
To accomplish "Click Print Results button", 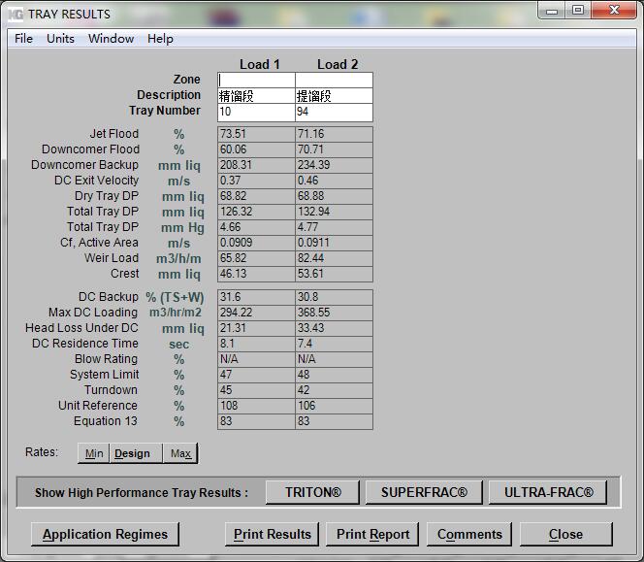I will [x=272, y=535].
